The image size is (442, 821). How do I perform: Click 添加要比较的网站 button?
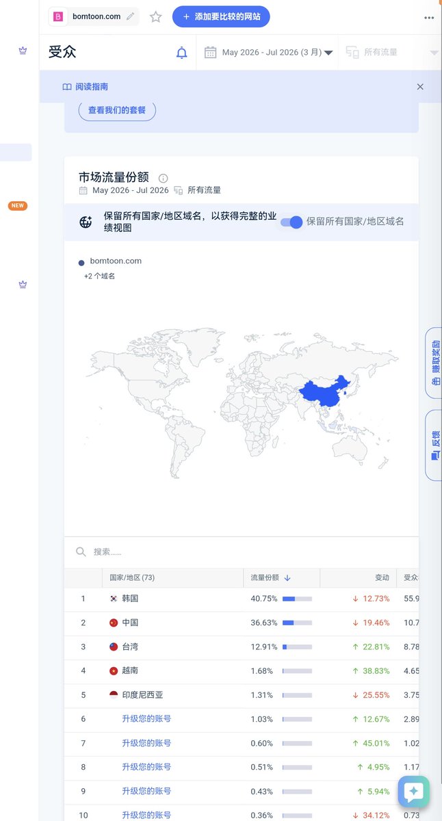click(221, 16)
